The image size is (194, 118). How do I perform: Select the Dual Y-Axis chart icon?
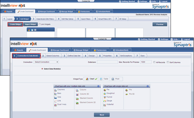click(x=55, y=105)
